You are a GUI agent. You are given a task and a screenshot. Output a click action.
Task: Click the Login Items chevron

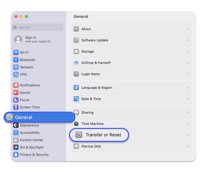click(188, 74)
